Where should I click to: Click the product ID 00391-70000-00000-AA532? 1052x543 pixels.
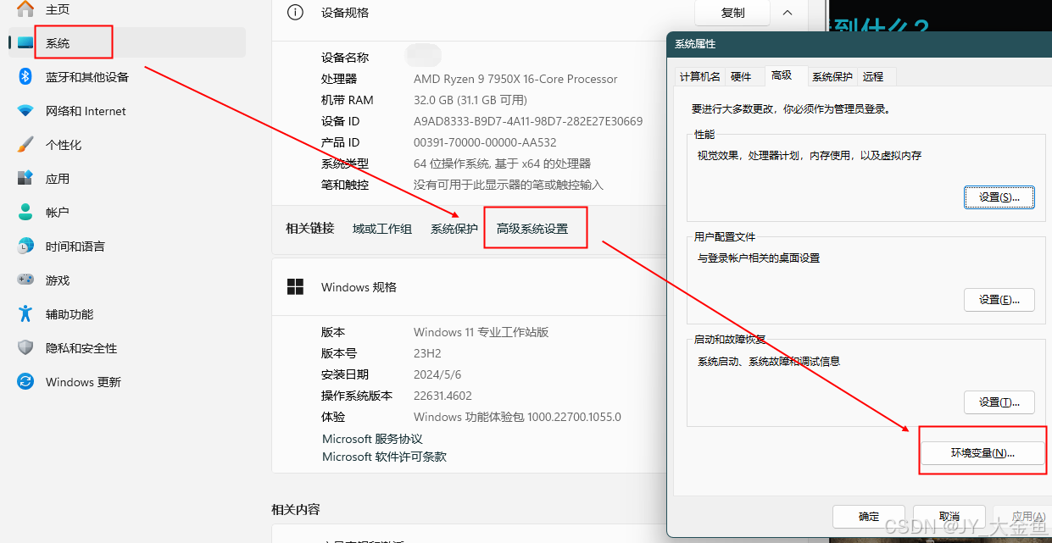click(485, 142)
